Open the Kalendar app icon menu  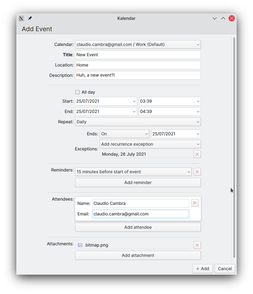coord(21,18)
